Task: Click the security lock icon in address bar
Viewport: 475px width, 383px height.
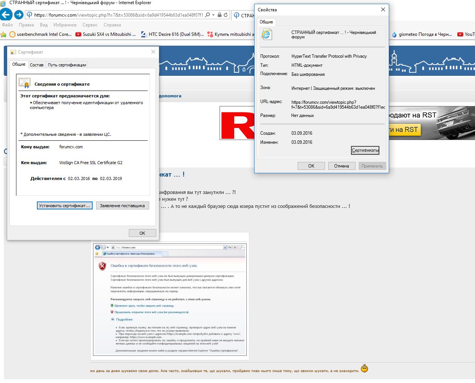Action: (220, 15)
